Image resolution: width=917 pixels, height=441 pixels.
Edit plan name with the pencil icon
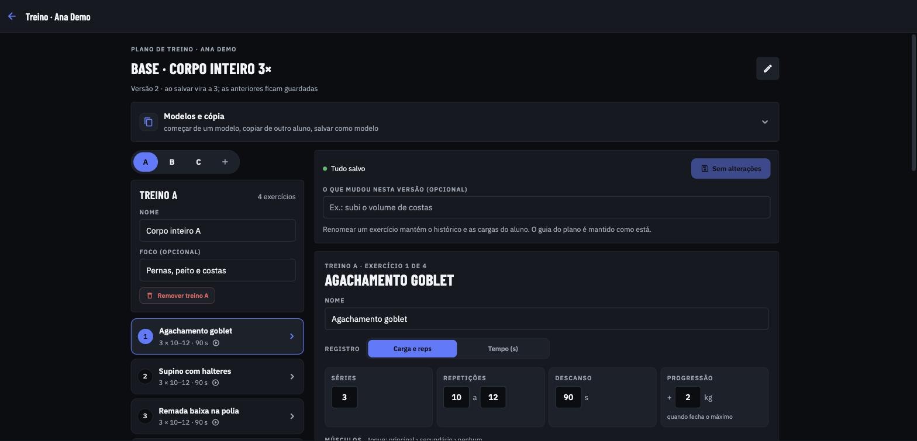coord(767,68)
